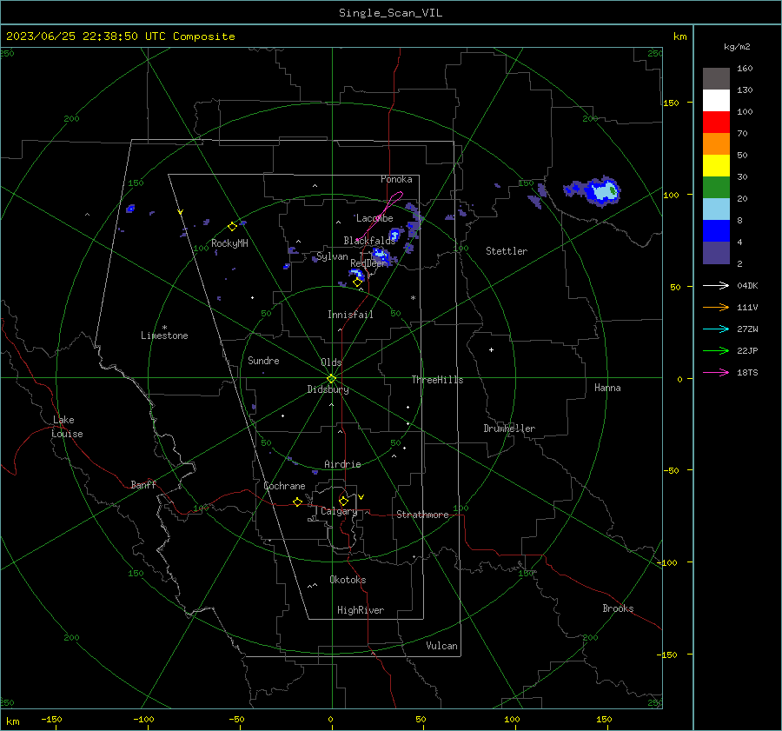Click the Cochrane town label
Viewport: 782px width, 731px height.
coord(284,486)
